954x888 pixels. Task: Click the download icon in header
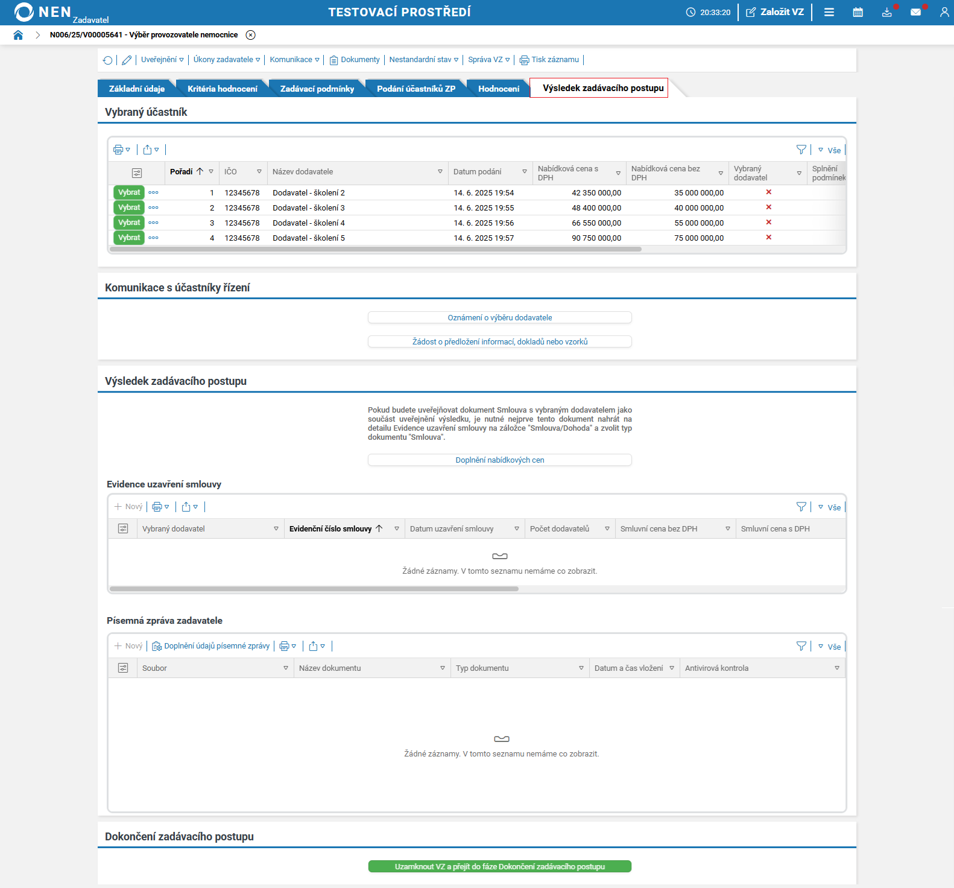[886, 12]
